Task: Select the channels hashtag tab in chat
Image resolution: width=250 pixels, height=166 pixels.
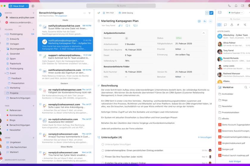Action: [238, 25]
